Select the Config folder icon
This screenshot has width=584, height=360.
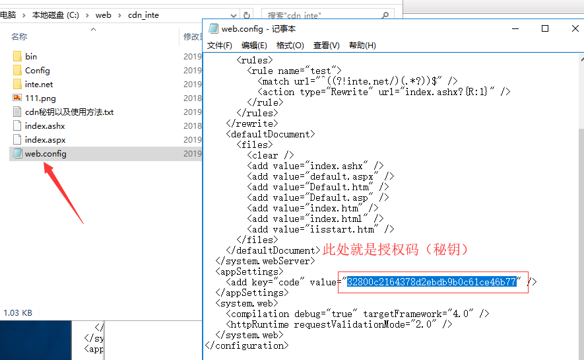17,71
